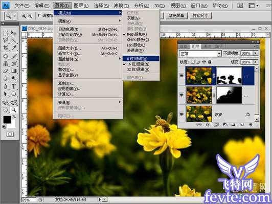Click the foreground color swatch
This screenshot has width=272, height=204.
pos(7,120)
